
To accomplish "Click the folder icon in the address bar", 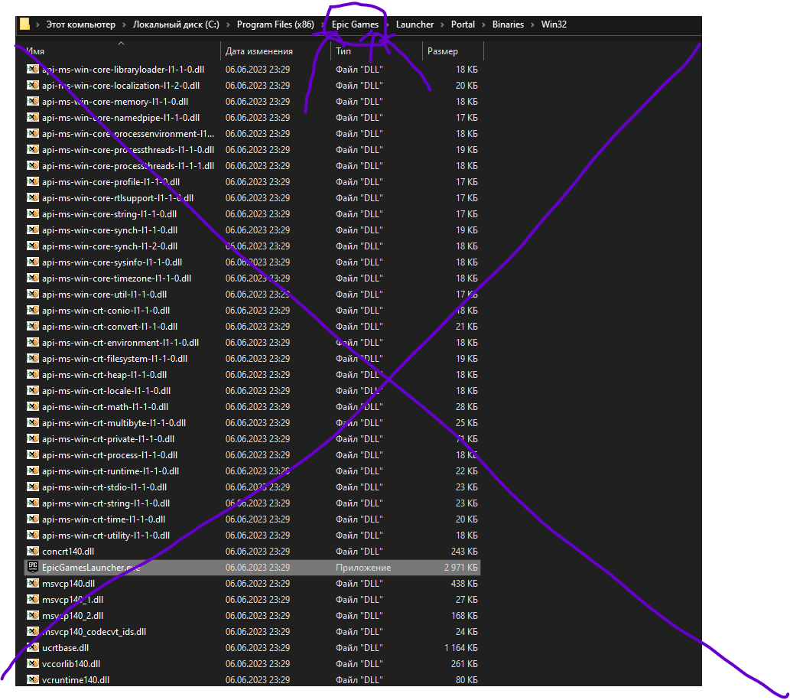I will (24, 24).
